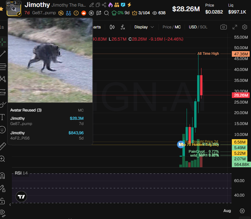Click the yellow dollar swap icon

[x=61, y=13]
